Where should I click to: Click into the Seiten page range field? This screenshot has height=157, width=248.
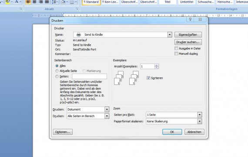[x=90, y=77]
